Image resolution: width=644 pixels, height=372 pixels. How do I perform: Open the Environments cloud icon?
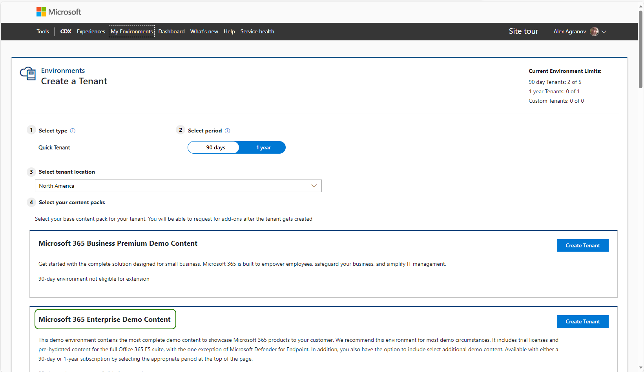click(x=28, y=73)
